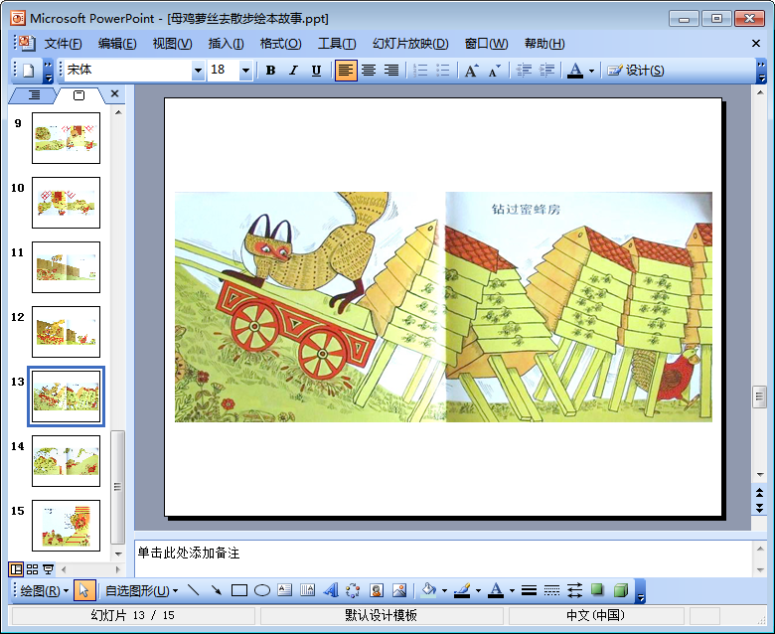This screenshot has width=775, height=634.
Task: Switch to Slide Sorter view
Action: pyautogui.click(x=32, y=569)
